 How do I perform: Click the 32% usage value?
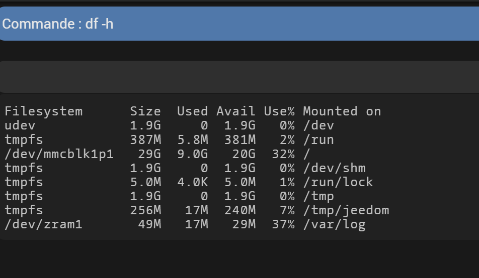point(283,154)
